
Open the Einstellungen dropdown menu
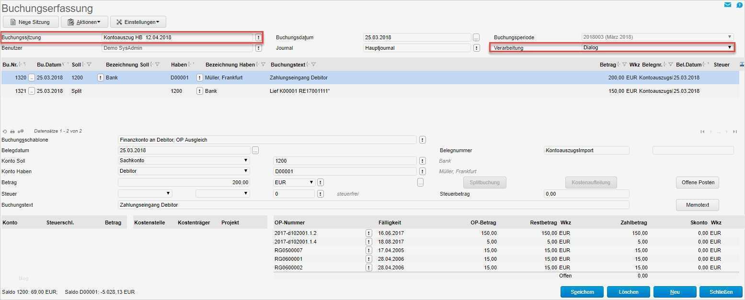point(138,22)
